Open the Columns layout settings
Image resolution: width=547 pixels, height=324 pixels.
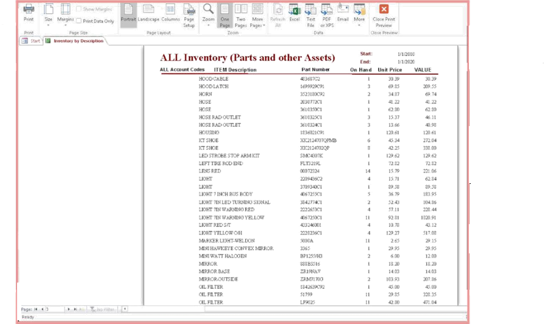[170, 13]
